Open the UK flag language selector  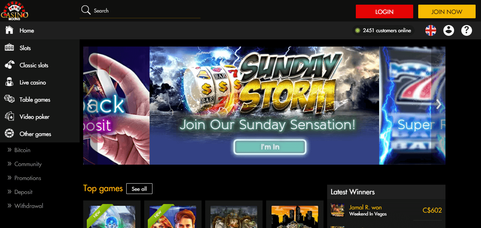(431, 30)
